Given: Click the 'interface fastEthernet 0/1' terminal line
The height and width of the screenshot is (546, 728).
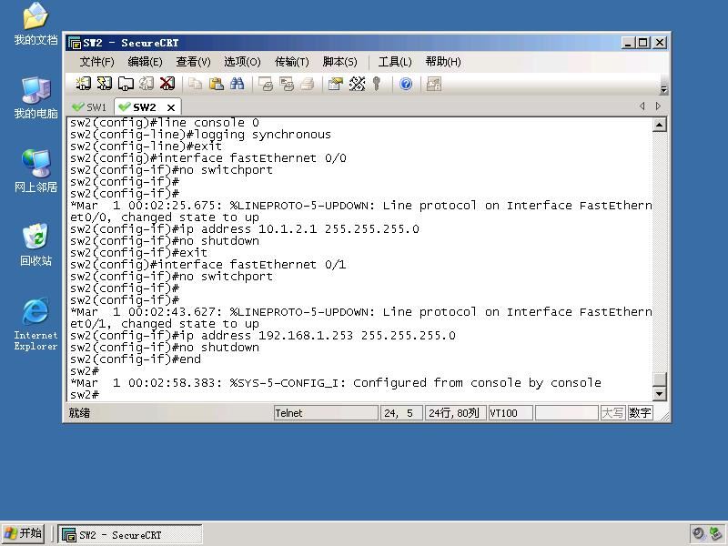Looking at the screenshot, I should click(208, 265).
